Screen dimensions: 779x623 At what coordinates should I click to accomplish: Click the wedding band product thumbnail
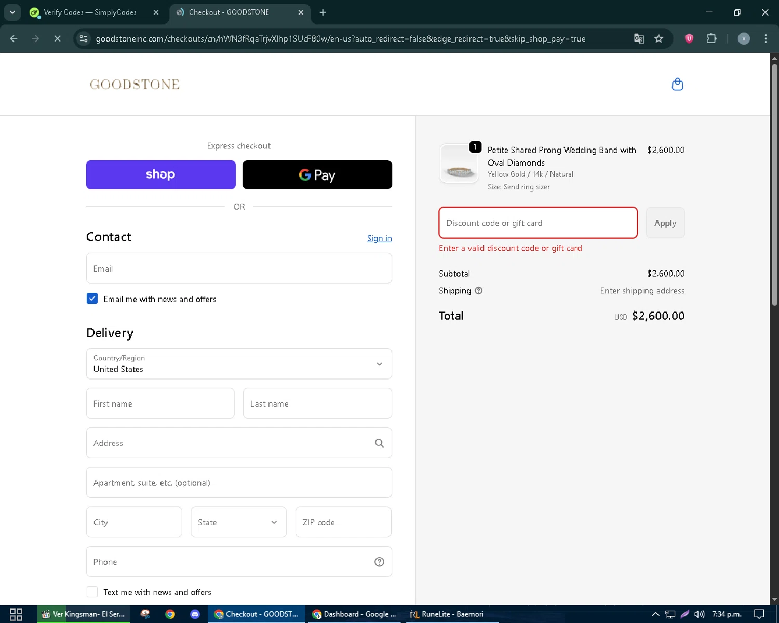click(x=459, y=163)
